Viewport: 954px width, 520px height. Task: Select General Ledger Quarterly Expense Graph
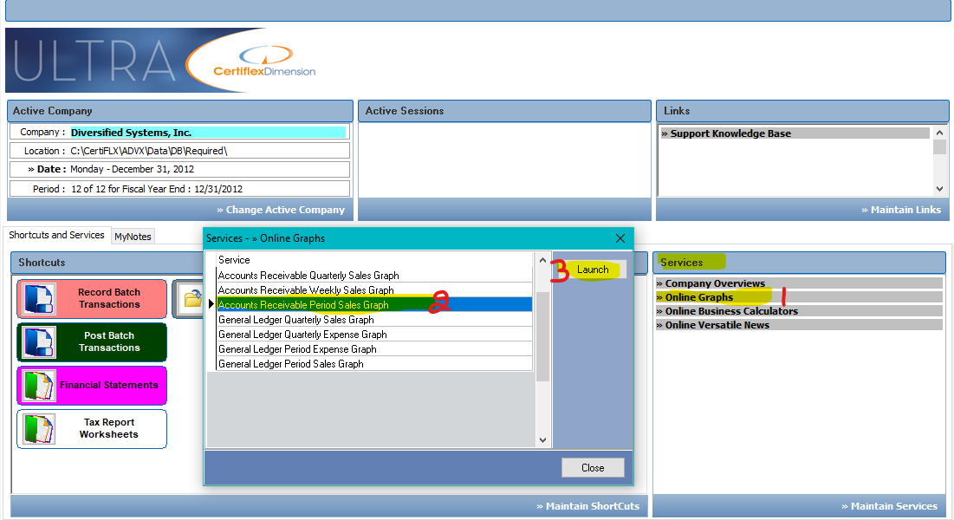pos(374,335)
